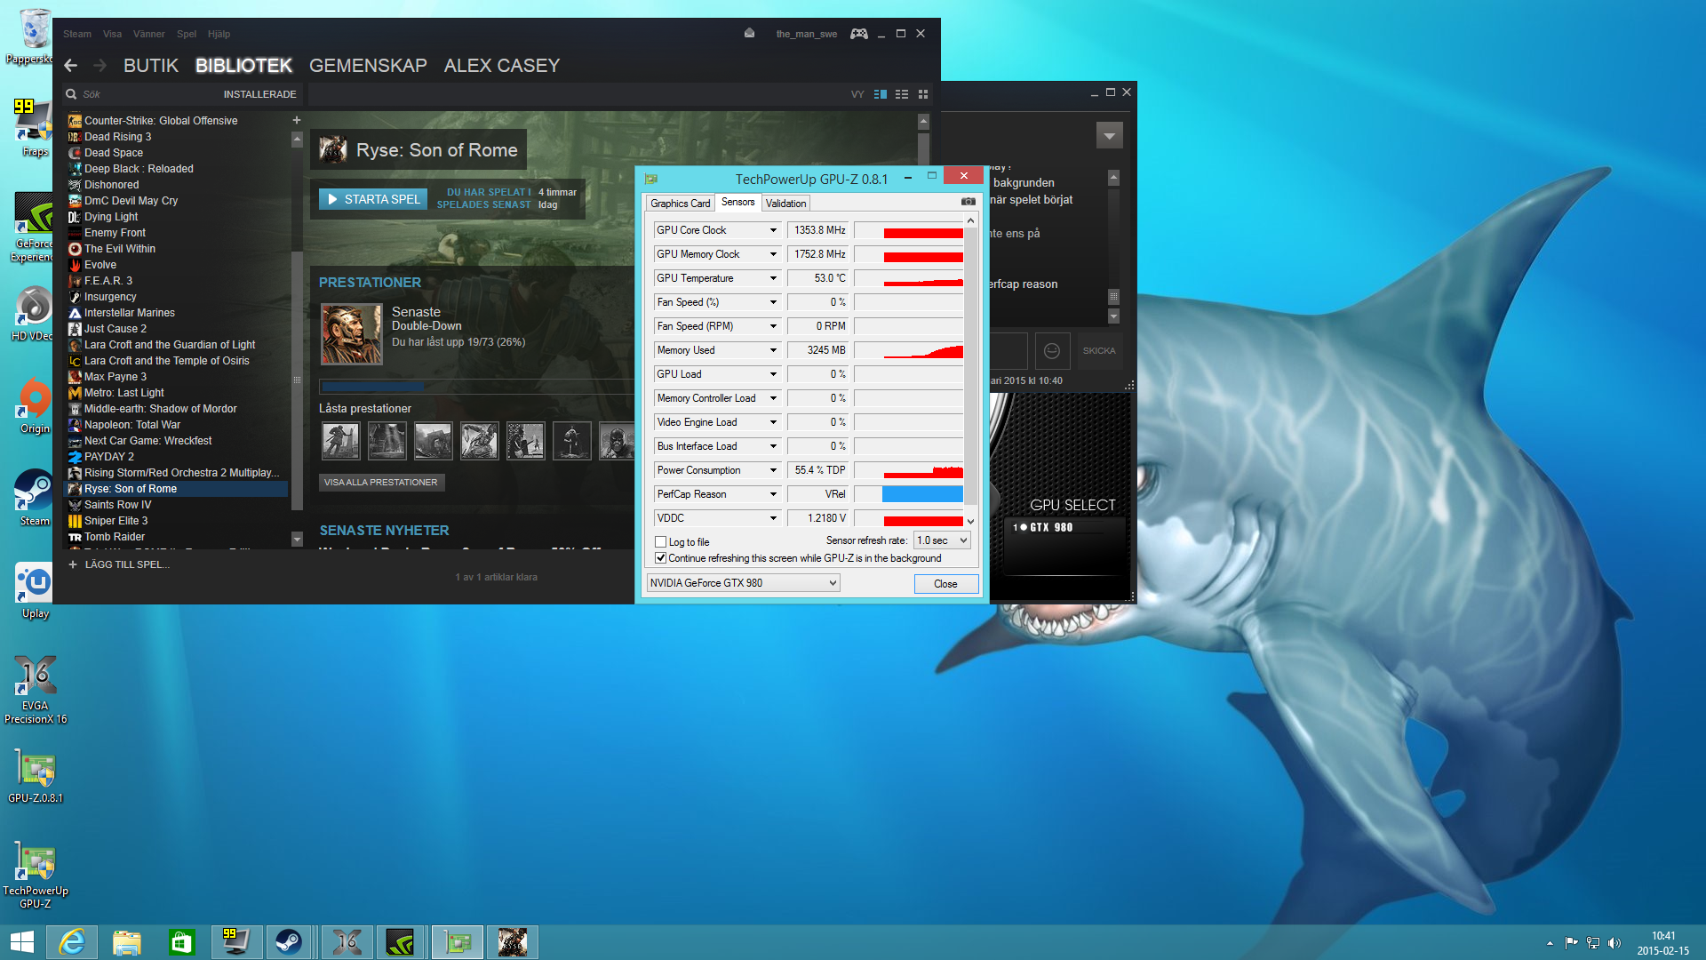Select Tomb Raider in the game list
This screenshot has width=1706, height=960.
[x=115, y=537]
